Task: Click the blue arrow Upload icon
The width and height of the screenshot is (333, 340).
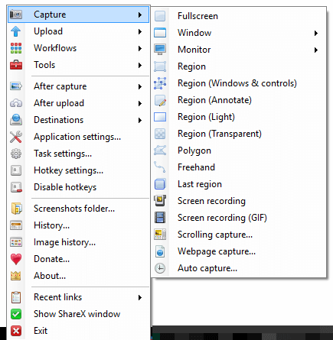Action: pyautogui.click(x=16, y=31)
